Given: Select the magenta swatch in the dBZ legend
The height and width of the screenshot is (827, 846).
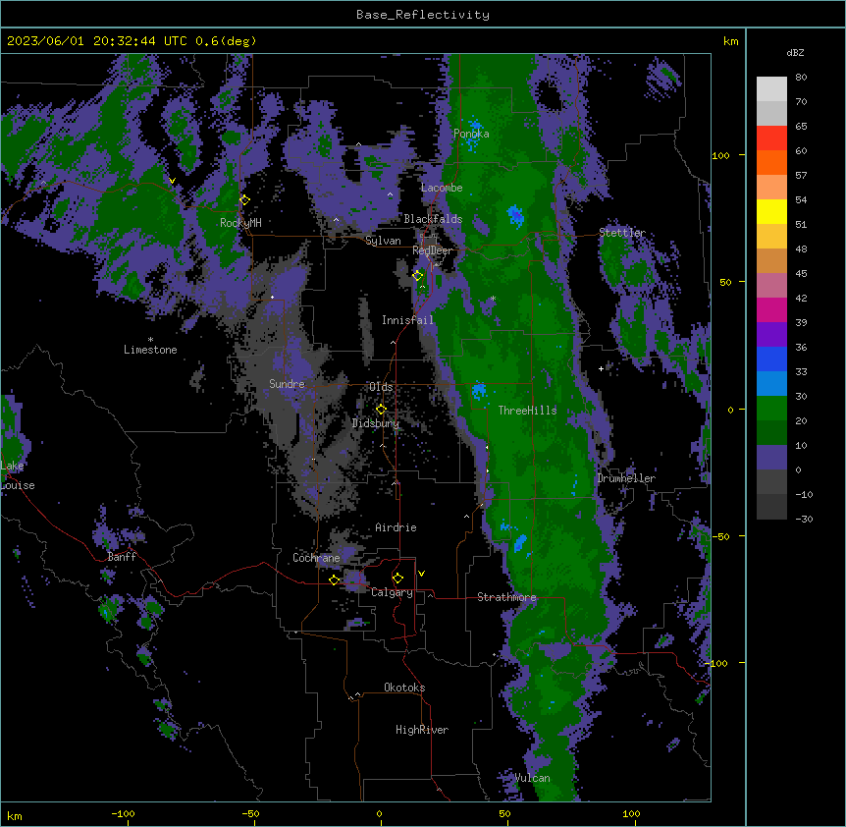Looking at the screenshot, I should (x=771, y=309).
